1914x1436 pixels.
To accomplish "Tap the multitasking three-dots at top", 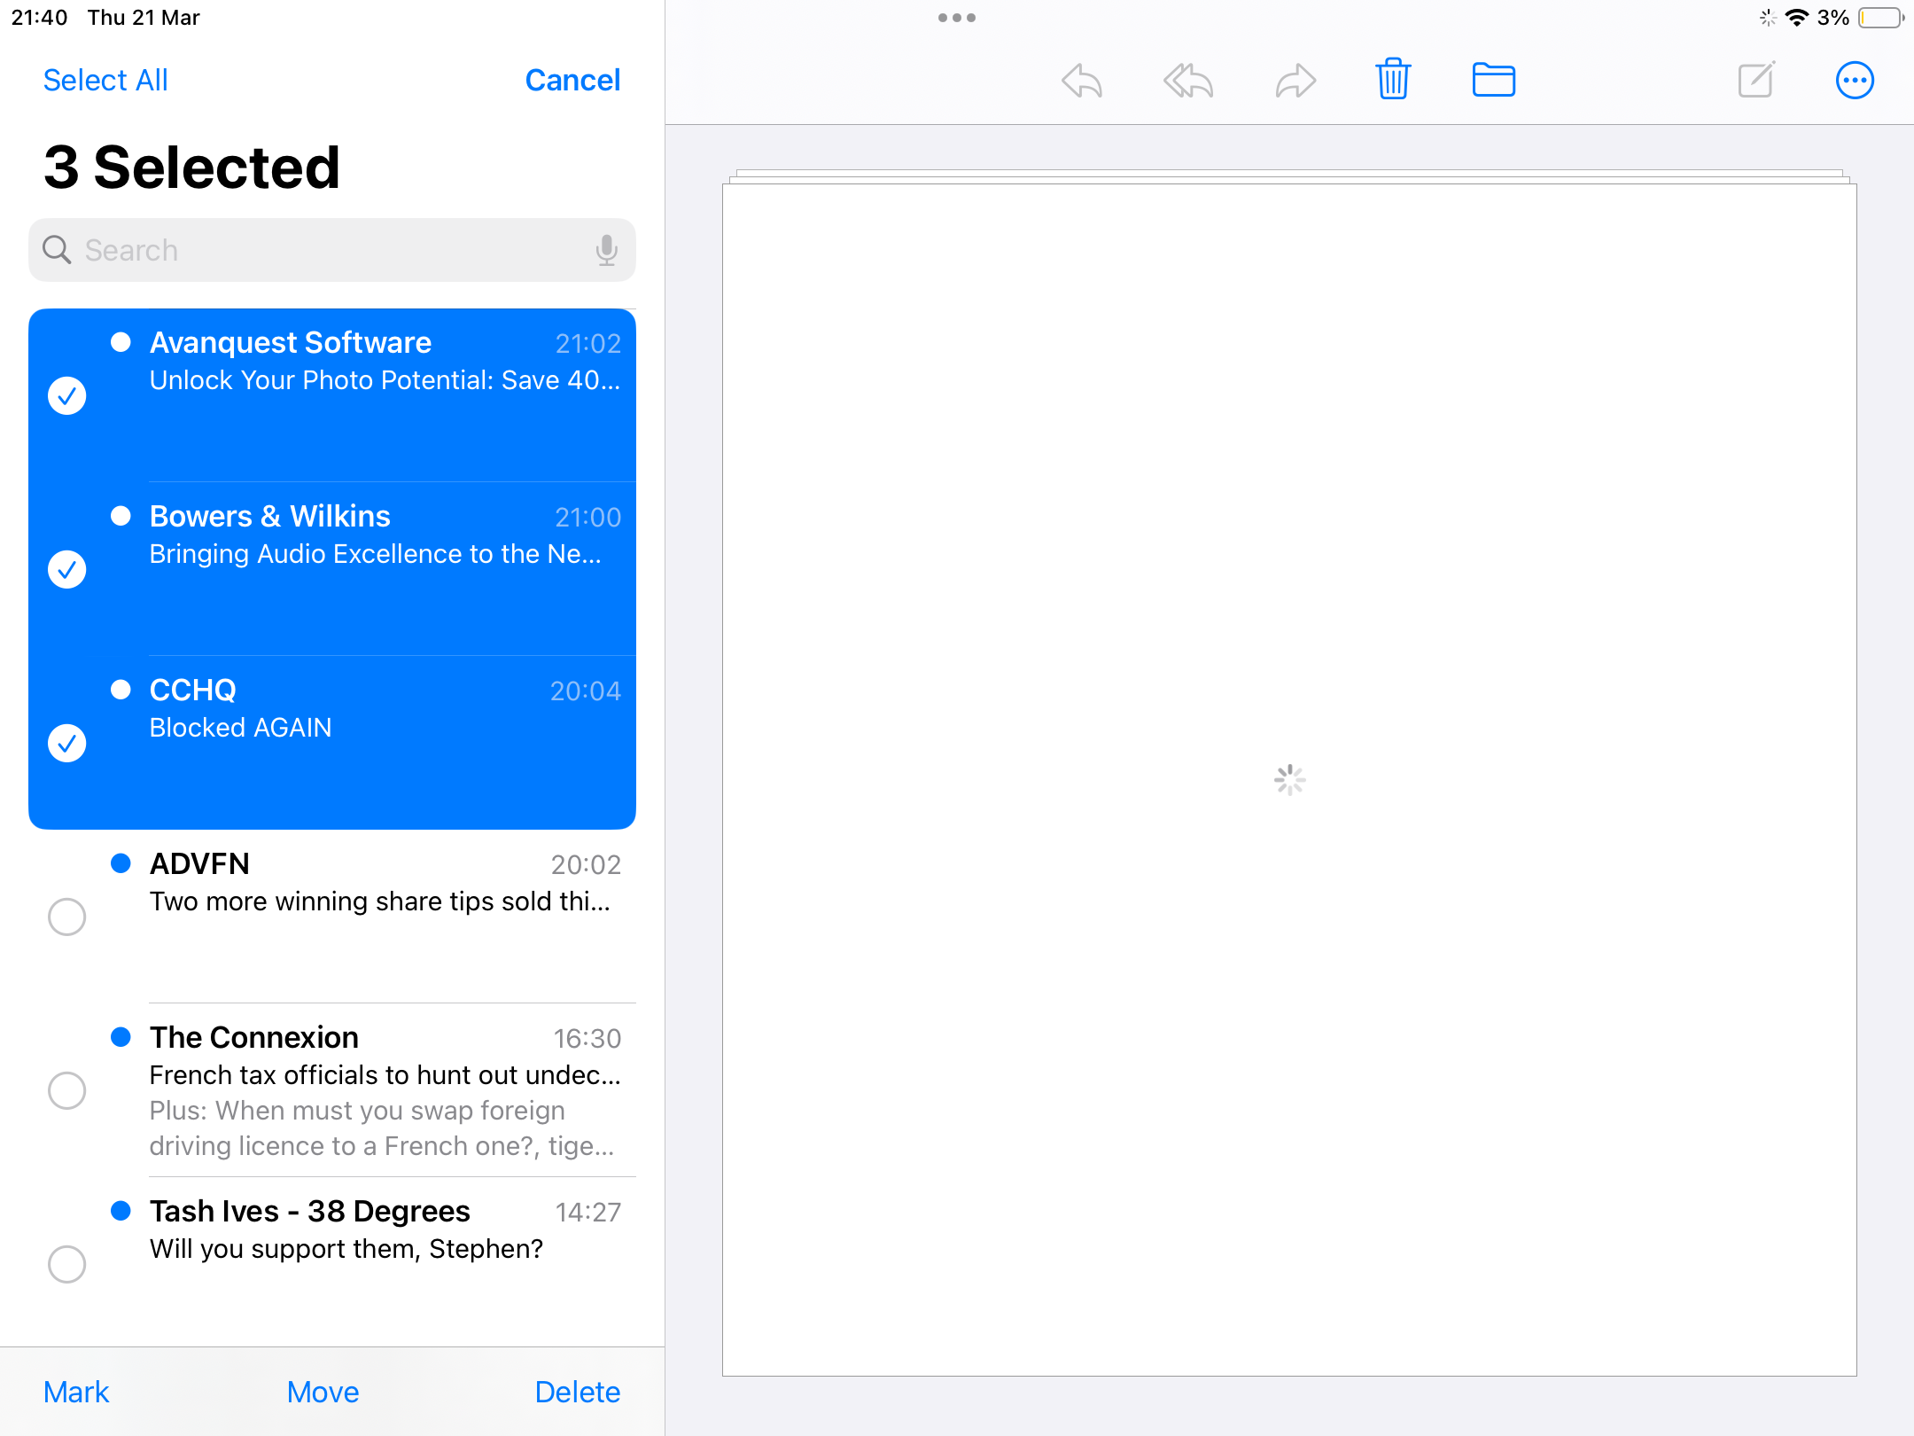I will click(x=957, y=18).
